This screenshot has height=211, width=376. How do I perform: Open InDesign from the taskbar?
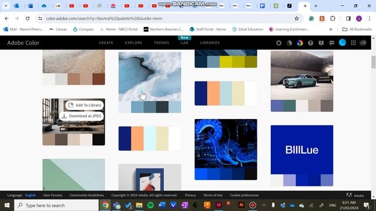(x=219, y=205)
